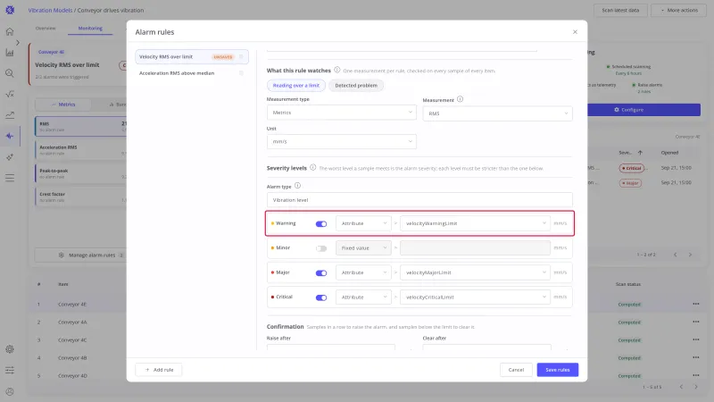Screen dimensions: 714x402
Task: Open the Measurement type Metrics dropdown
Action: [342, 113]
